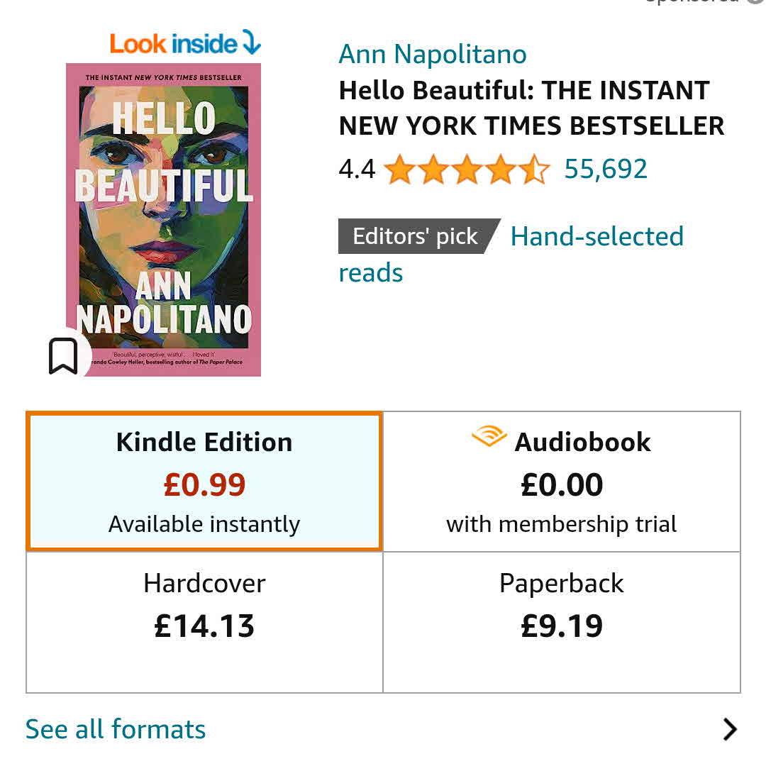The height and width of the screenshot is (766, 766).
Task: Open the Hello Beautiful book cover thumbnail
Action: tap(163, 220)
